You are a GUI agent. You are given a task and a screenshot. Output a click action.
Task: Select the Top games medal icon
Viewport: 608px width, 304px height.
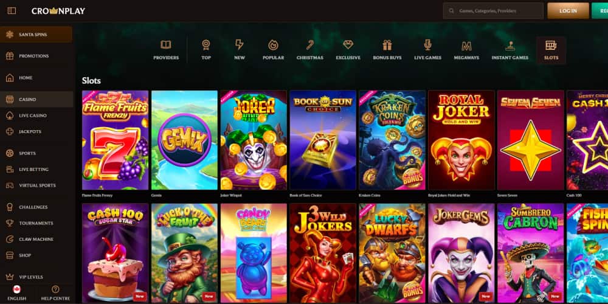(x=206, y=45)
